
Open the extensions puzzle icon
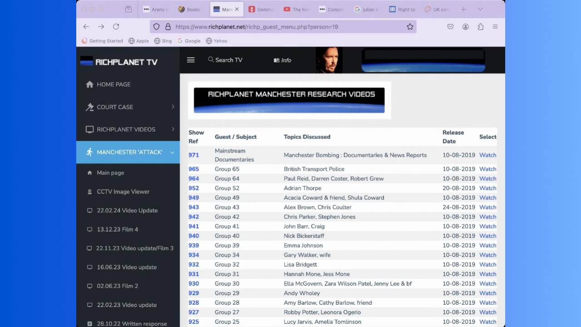480,27
